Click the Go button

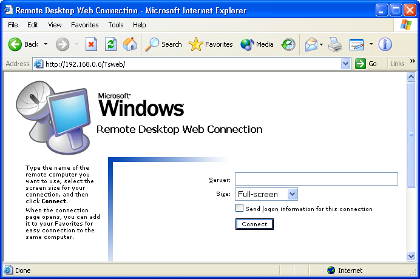click(x=367, y=64)
